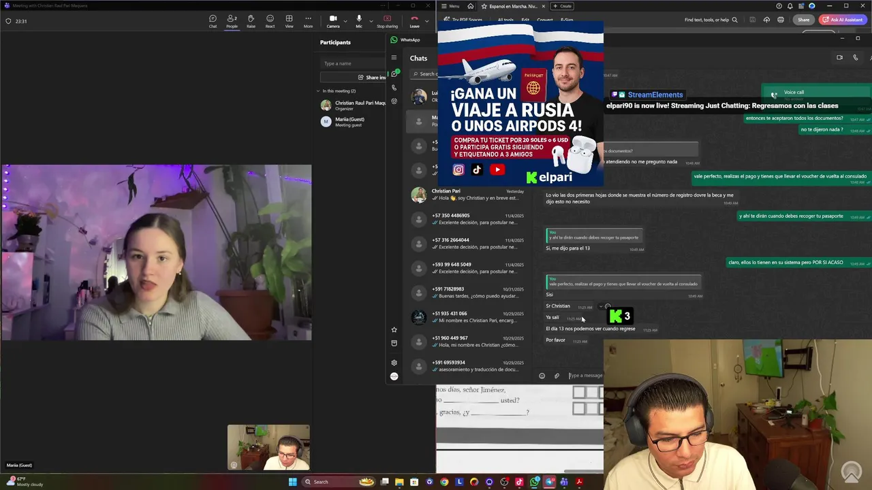This screenshot has width=872, height=490.
Task: Open Acrobat Find text, tools, or help
Action: coord(711,20)
